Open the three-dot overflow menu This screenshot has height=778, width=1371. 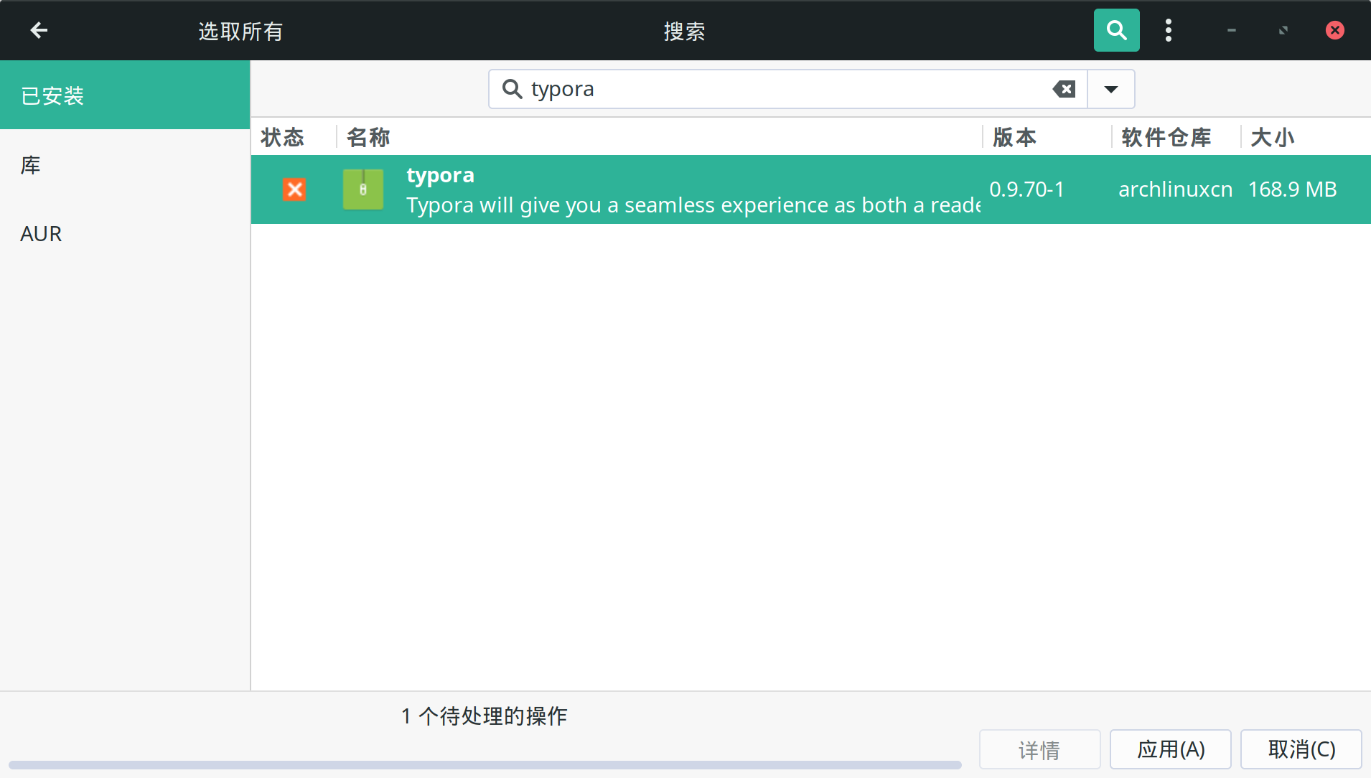(1169, 30)
